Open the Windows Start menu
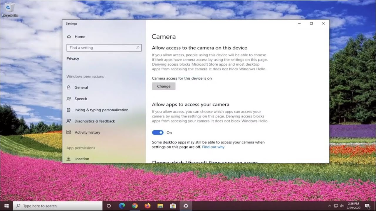 [6, 206]
